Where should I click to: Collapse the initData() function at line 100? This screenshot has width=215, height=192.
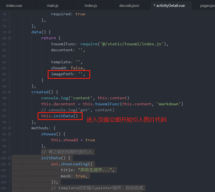pyautogui.click(x=9, y=158)
